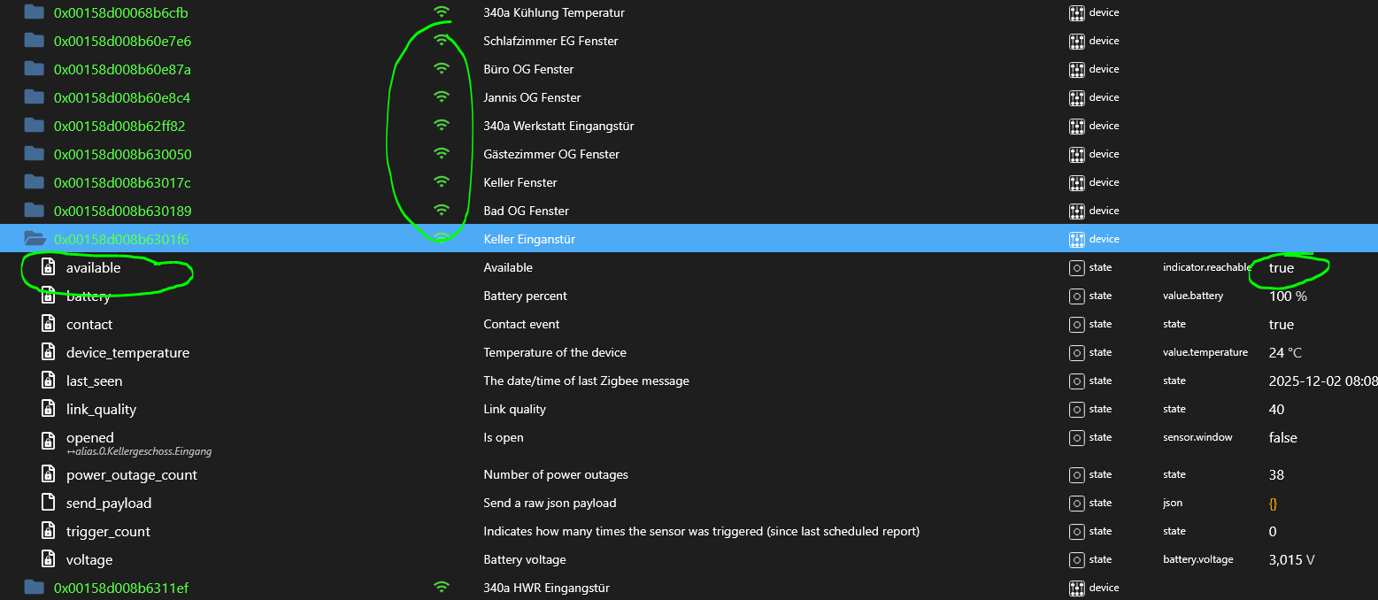
Task: Click the device type icon for Bad OG Fenster
Action: (1076, 211)
